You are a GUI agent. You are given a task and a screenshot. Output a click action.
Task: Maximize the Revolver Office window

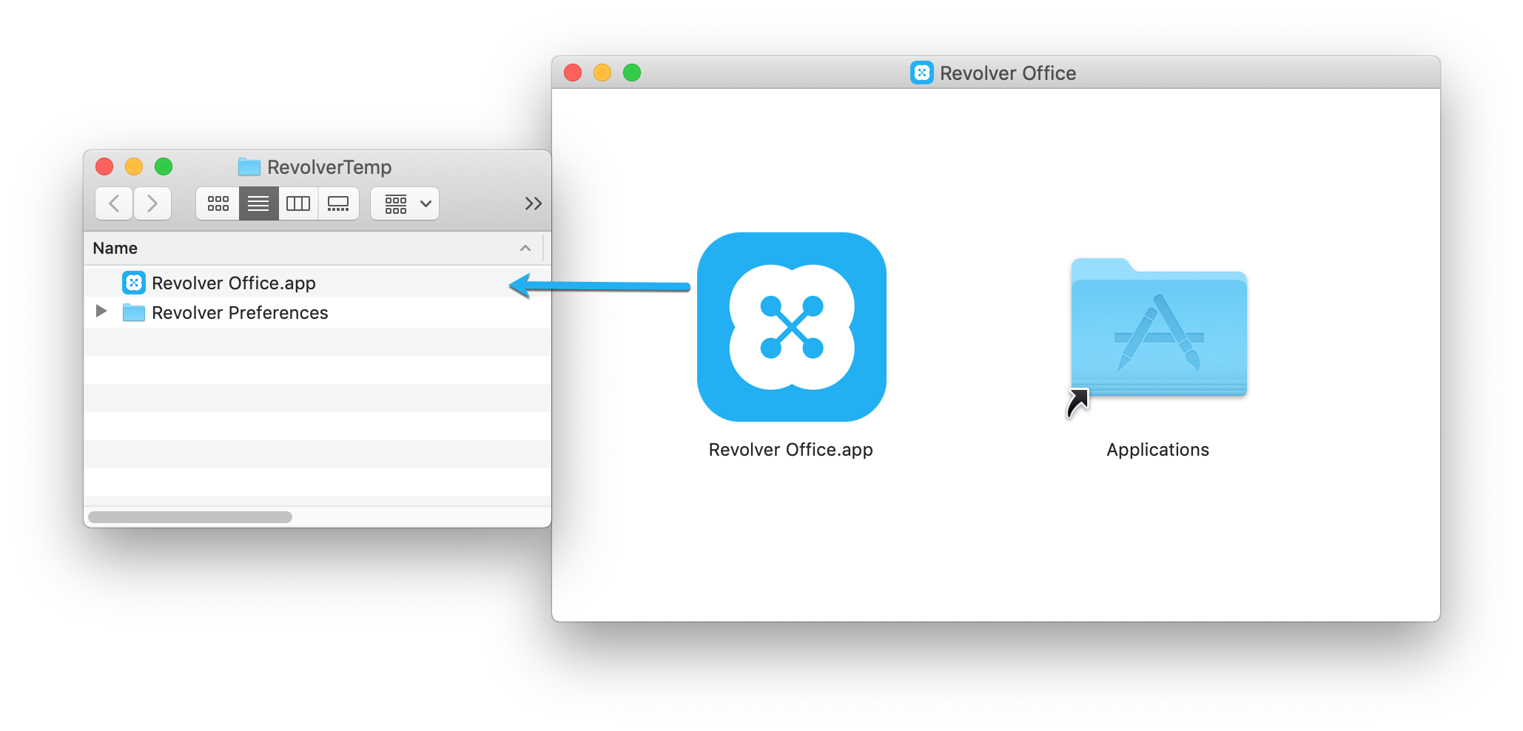pos(632,73)
